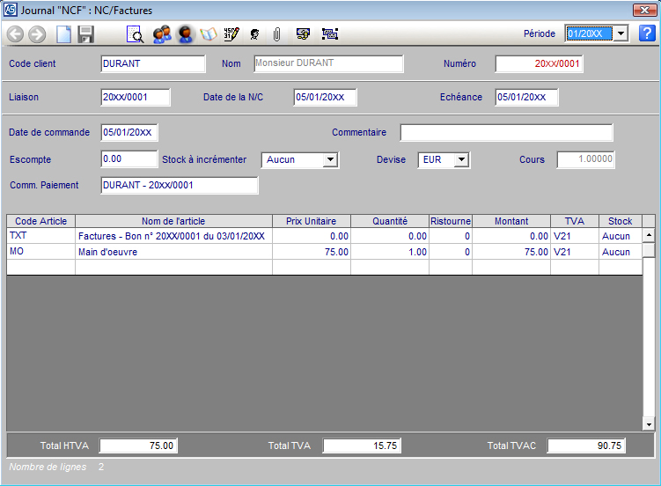Image resolution: width=661 pixels, height=486 pixels.
Task: Click the open book icon in toolbar
Action: click(x=209, y=34)
